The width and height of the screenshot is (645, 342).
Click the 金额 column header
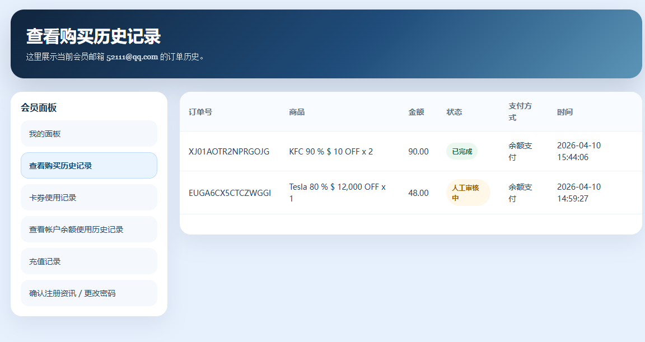click(x=416, y=112)
